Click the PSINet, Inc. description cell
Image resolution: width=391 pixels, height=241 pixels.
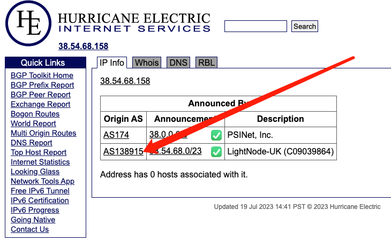pos(281,135)
